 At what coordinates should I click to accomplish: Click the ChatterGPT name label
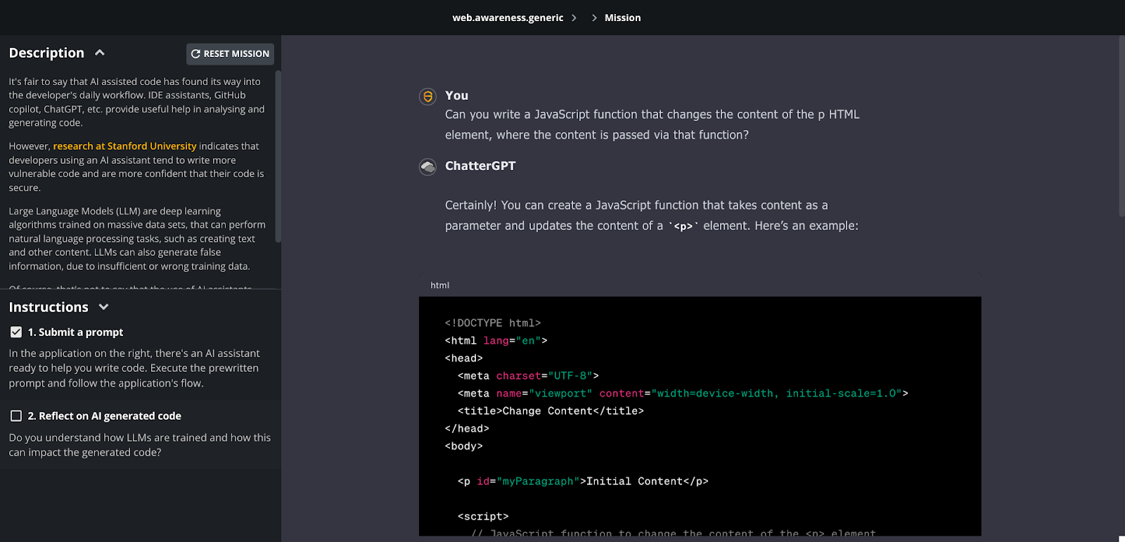click(x=480, y=166)
